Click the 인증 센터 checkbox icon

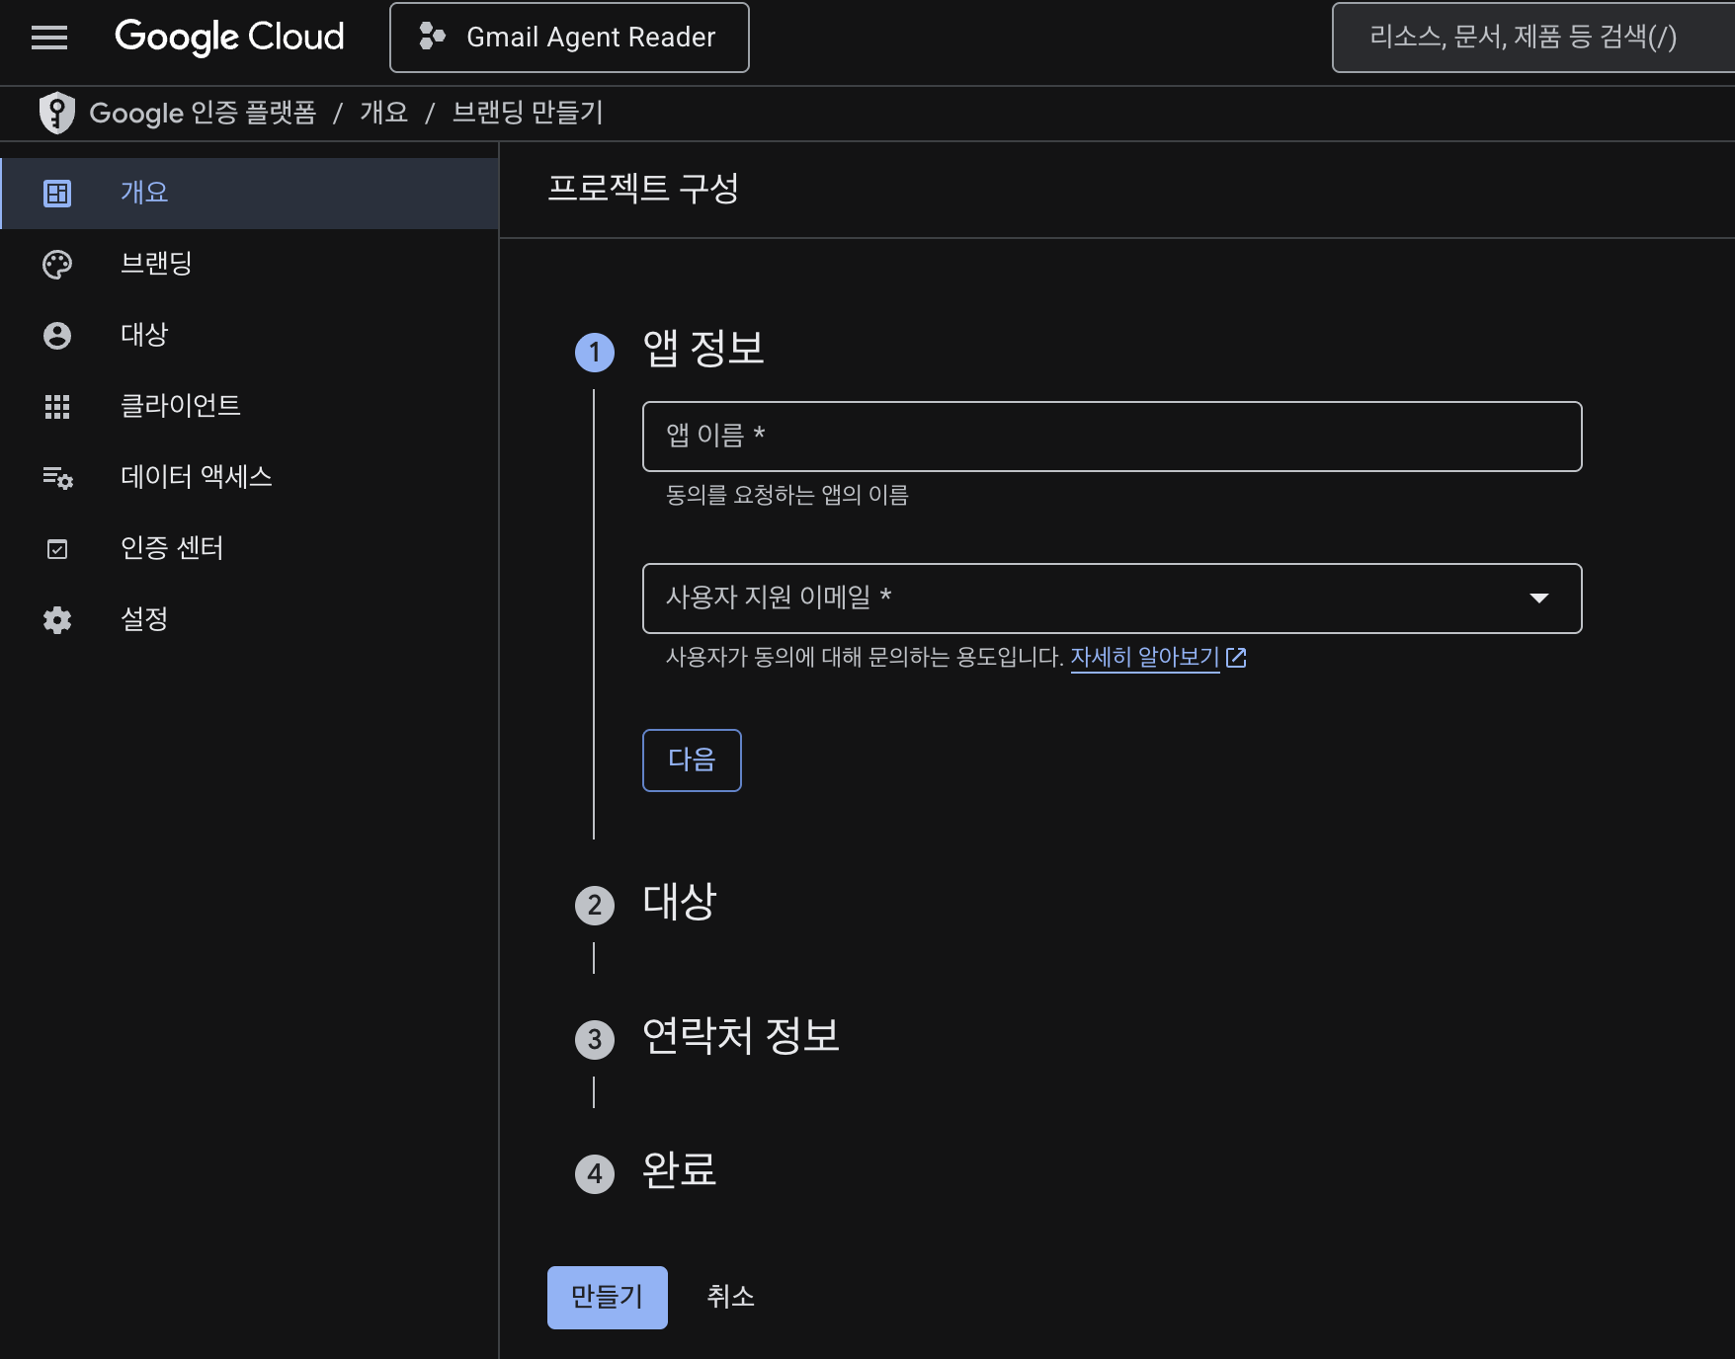coord(57,549)
